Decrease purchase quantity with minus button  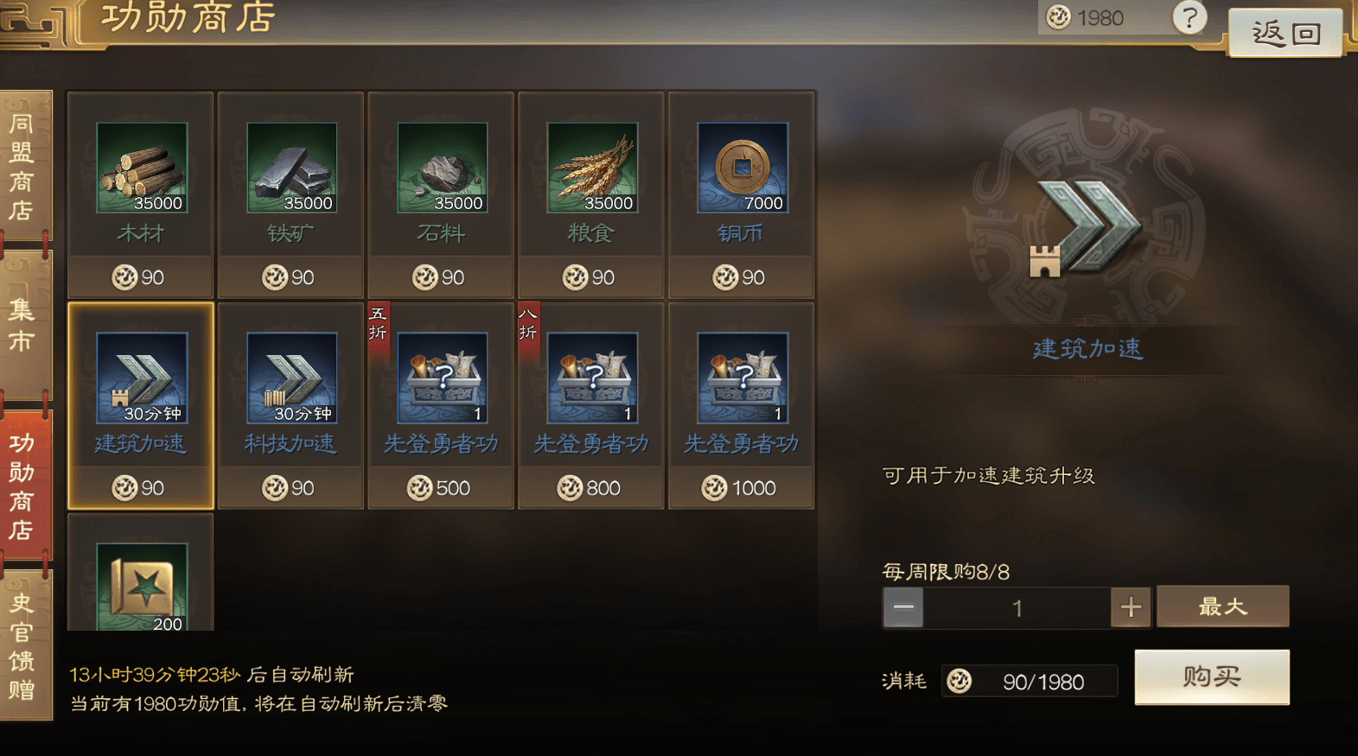point(903,607)
